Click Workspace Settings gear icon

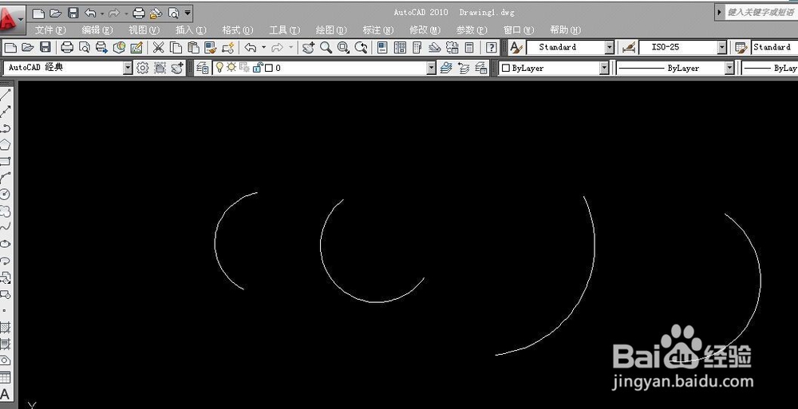coord(143,68)
